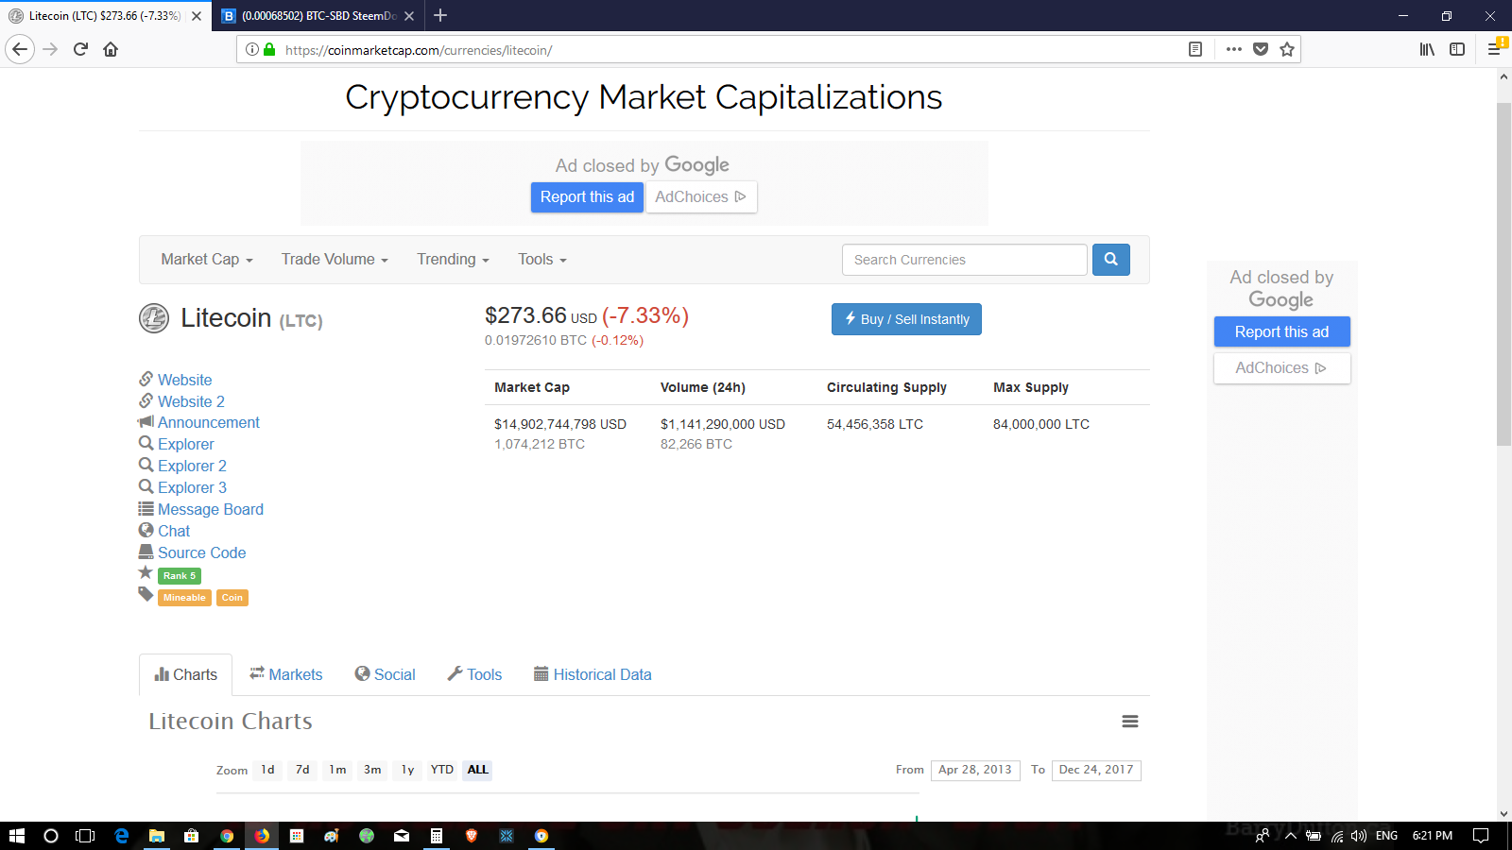Open the Source Code link

coord(201,552)
